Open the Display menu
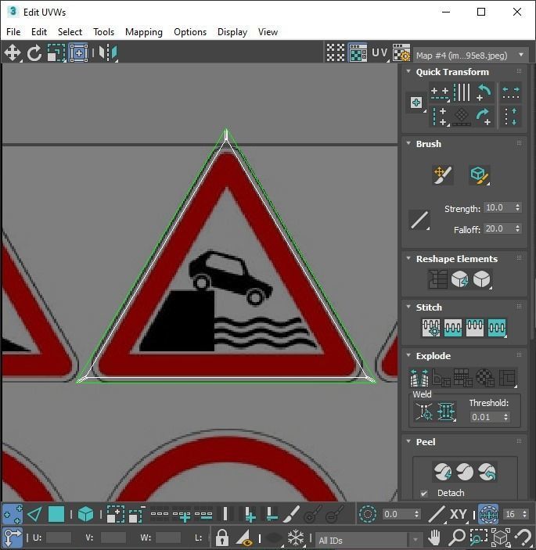The height and width of the screenshot is (550, 536). tap(232, 32)
